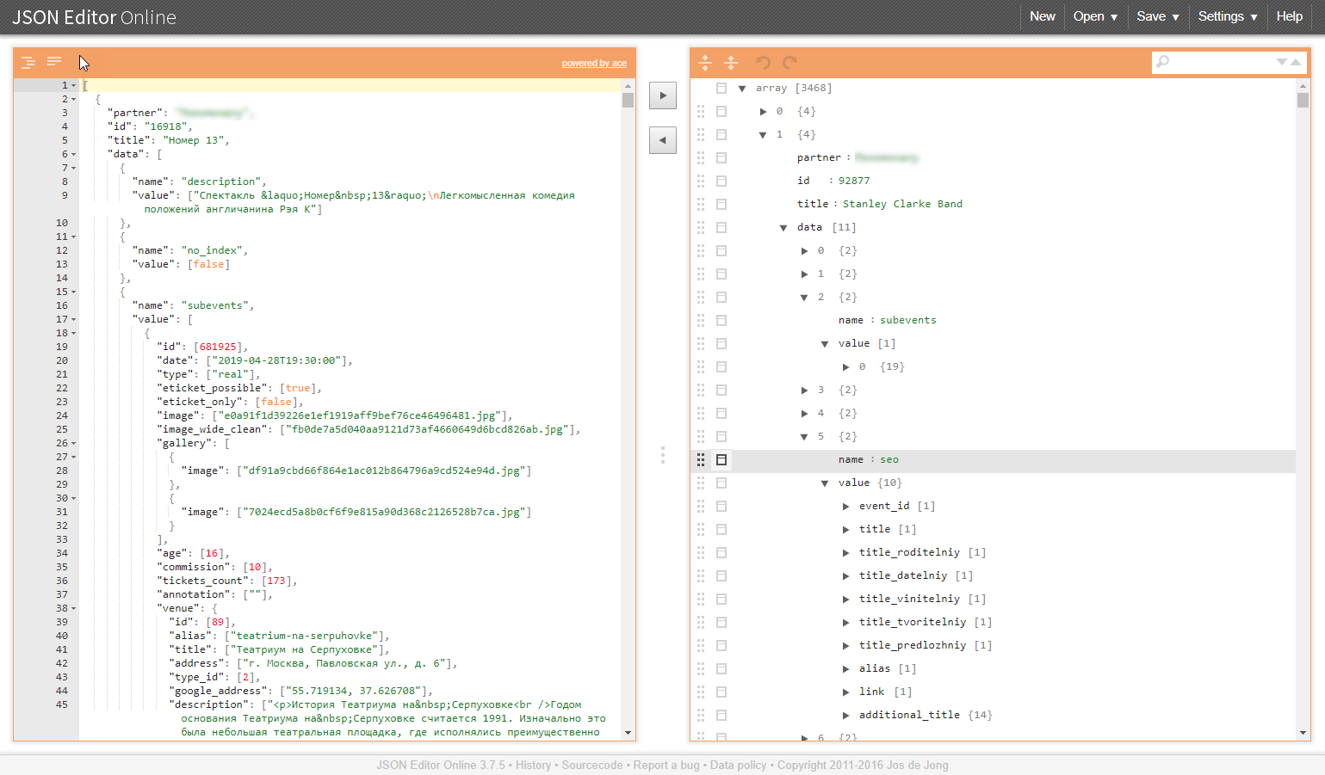Collapse all fields in tree view
Screen dimensions: 1325x775
click(x=731, y=62)
